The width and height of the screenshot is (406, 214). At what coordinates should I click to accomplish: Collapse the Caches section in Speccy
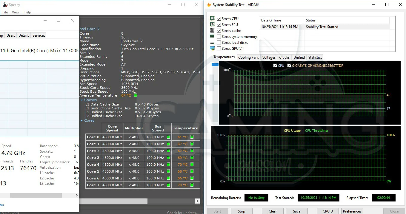tap(82, 100)
